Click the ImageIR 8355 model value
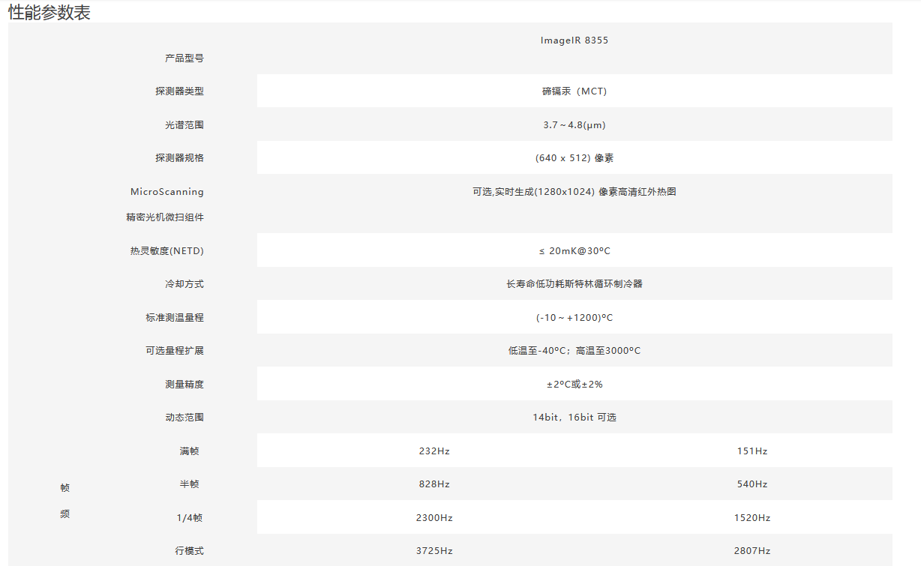Viewport: 921px width, 566px height. coord(574,40)
